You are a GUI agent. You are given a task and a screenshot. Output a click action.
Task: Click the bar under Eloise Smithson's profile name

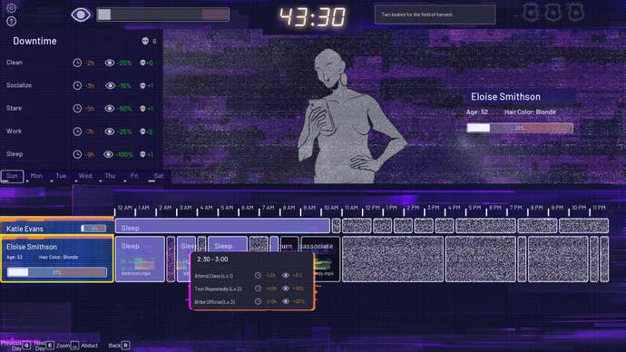[x=520, y=128]
